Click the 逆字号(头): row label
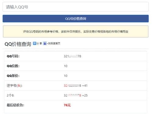The height and width of the screenshot is (114, 152). [15, 85]
